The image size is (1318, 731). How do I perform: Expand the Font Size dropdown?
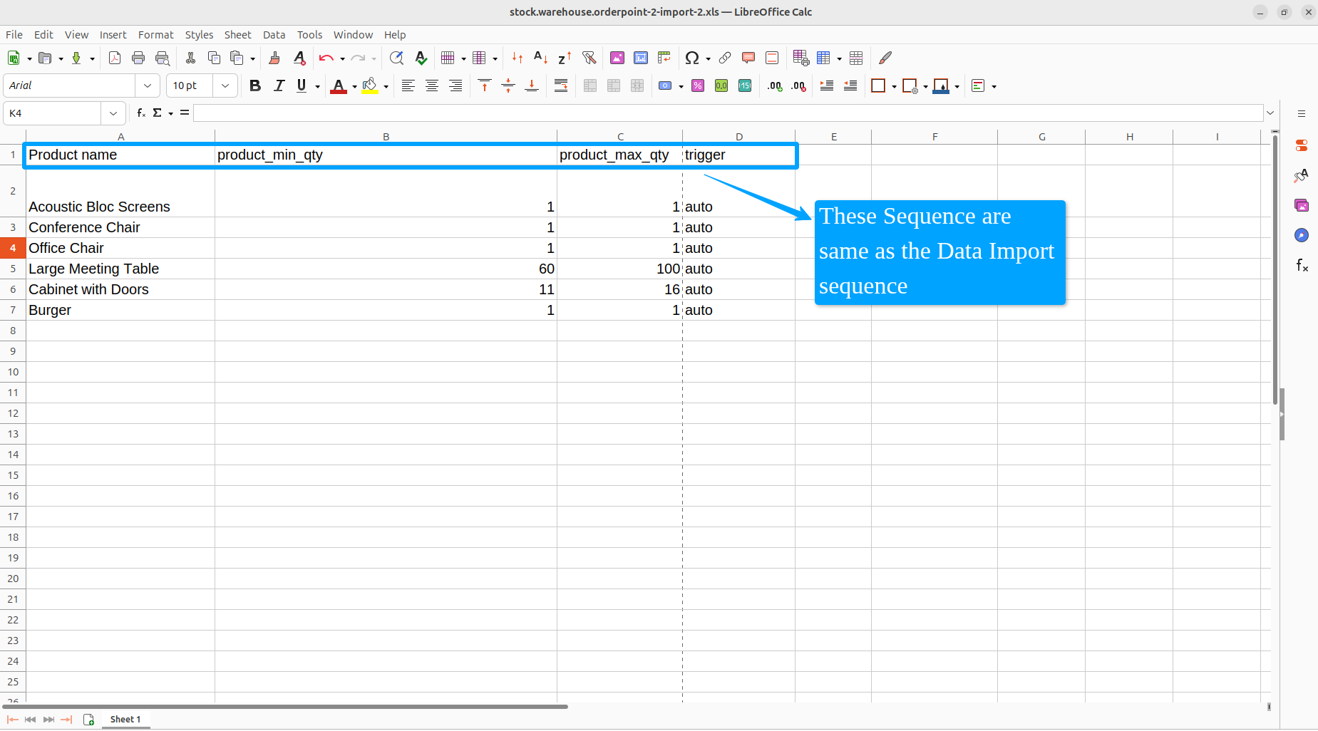click(225, 85)
